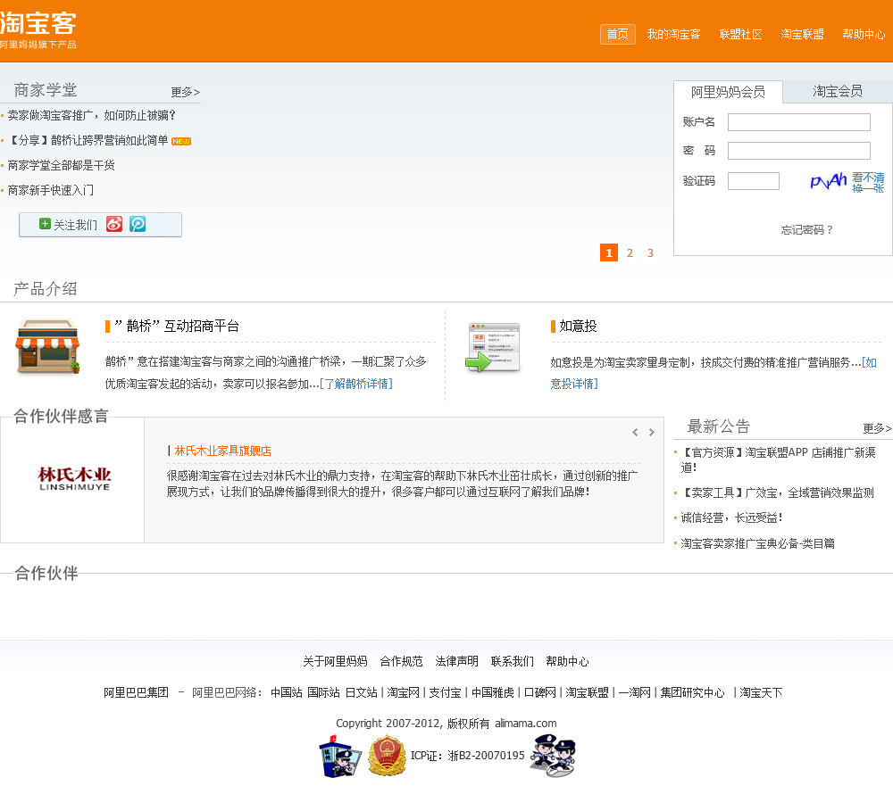Click the 林氏木业 brand logo
The width and height of the screenshot is (893, 811).
74,478
